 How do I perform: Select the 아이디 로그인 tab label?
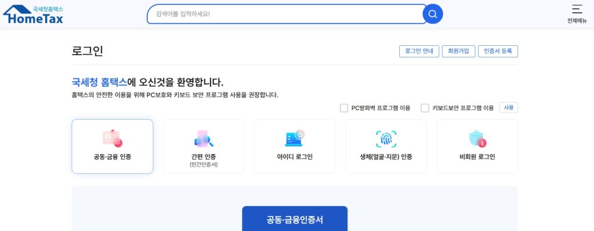(x=295, y=157)
